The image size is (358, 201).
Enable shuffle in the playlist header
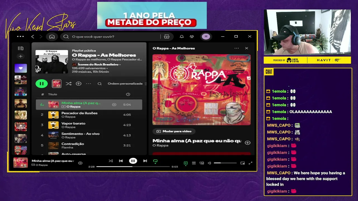point(68,83)
